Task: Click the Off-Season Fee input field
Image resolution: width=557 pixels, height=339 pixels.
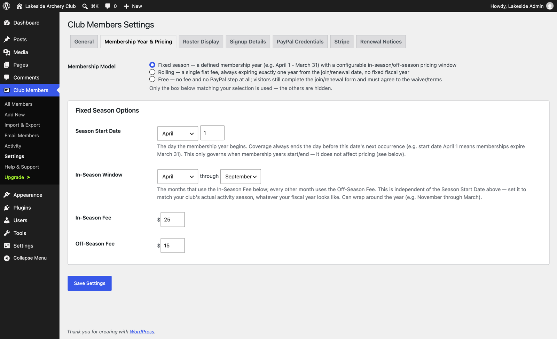Action: click(x=173, y=245)
